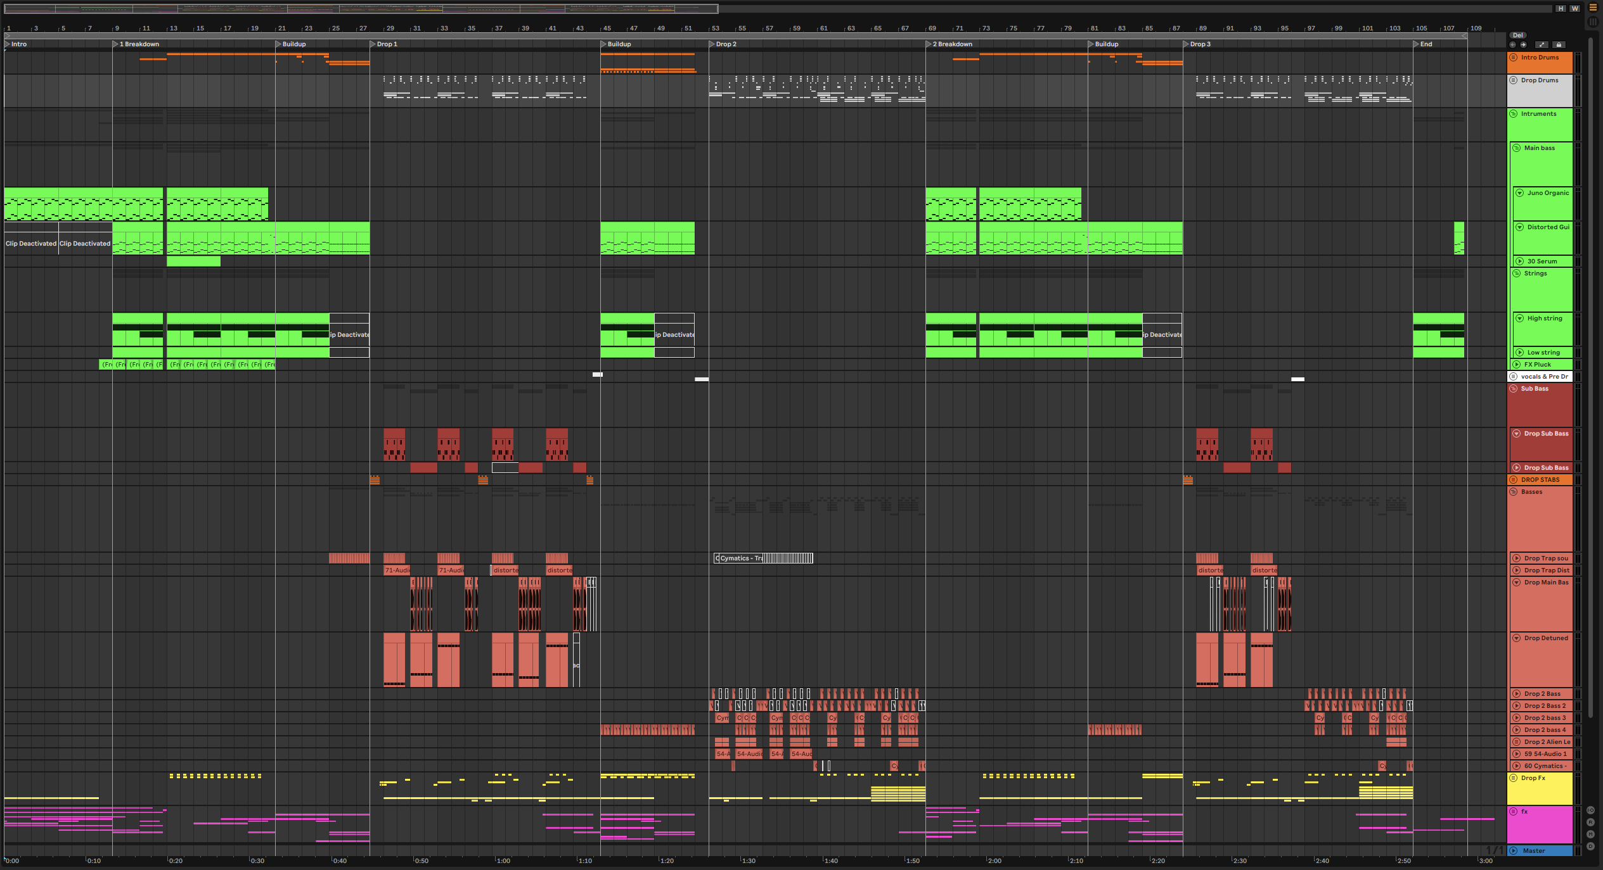This screenshot has width=1603, height=870.
Task: Select the Sub Bass track header
Action: tap(1535, 389)
